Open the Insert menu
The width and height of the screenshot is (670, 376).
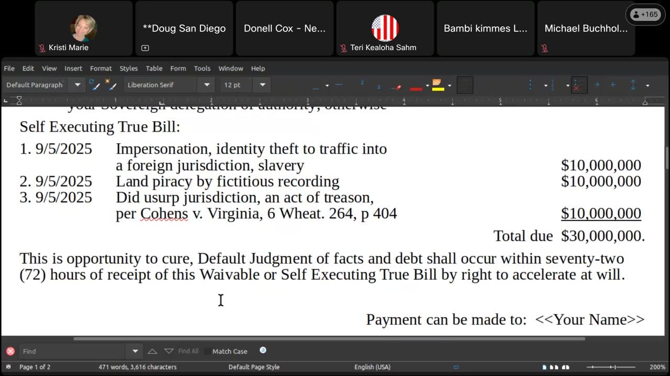pos(73,68)
